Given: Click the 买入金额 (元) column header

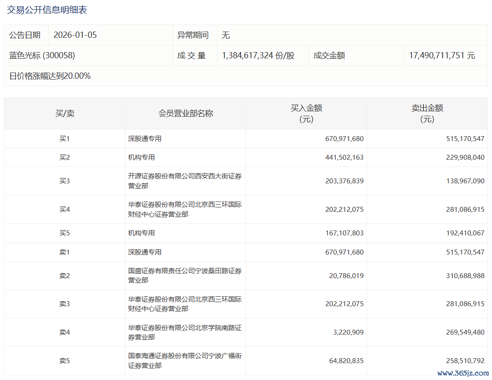Looking at the screenshot, I should (x=306, y=113).
